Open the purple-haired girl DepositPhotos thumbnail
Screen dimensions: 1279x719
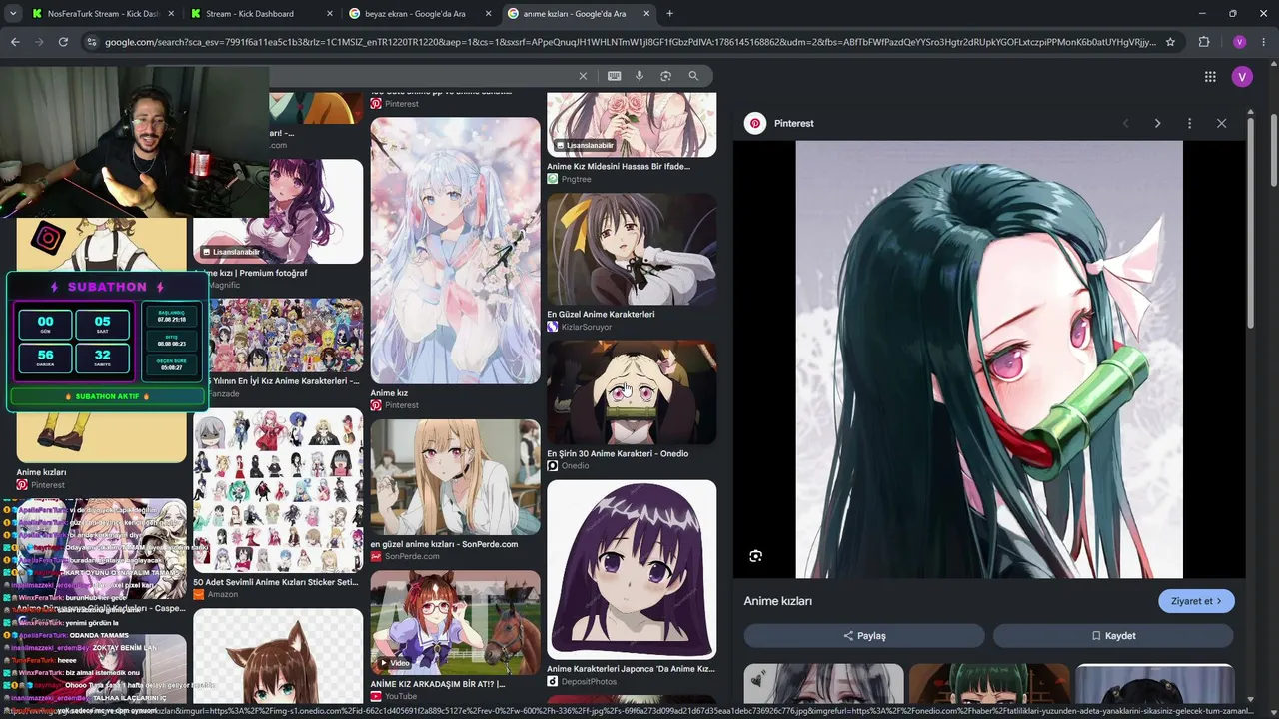pyautogui.click(x=632, y=569)
